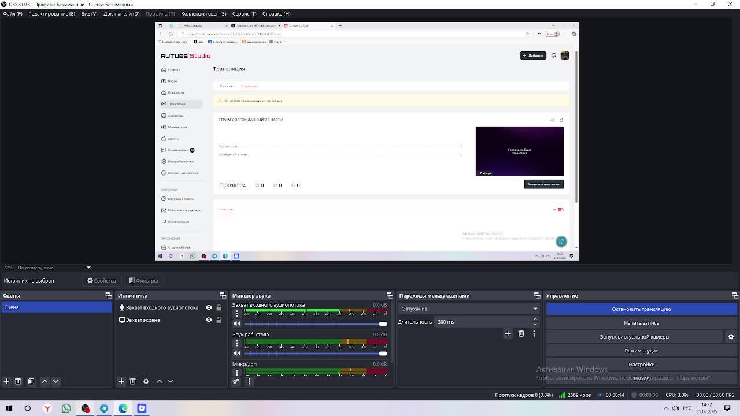The height and width of the screenshot is (416, 740).
Task: Toggle visibility of Захват входного аудиопотока source
Action: pyautogui.click(x=209, y=307)
